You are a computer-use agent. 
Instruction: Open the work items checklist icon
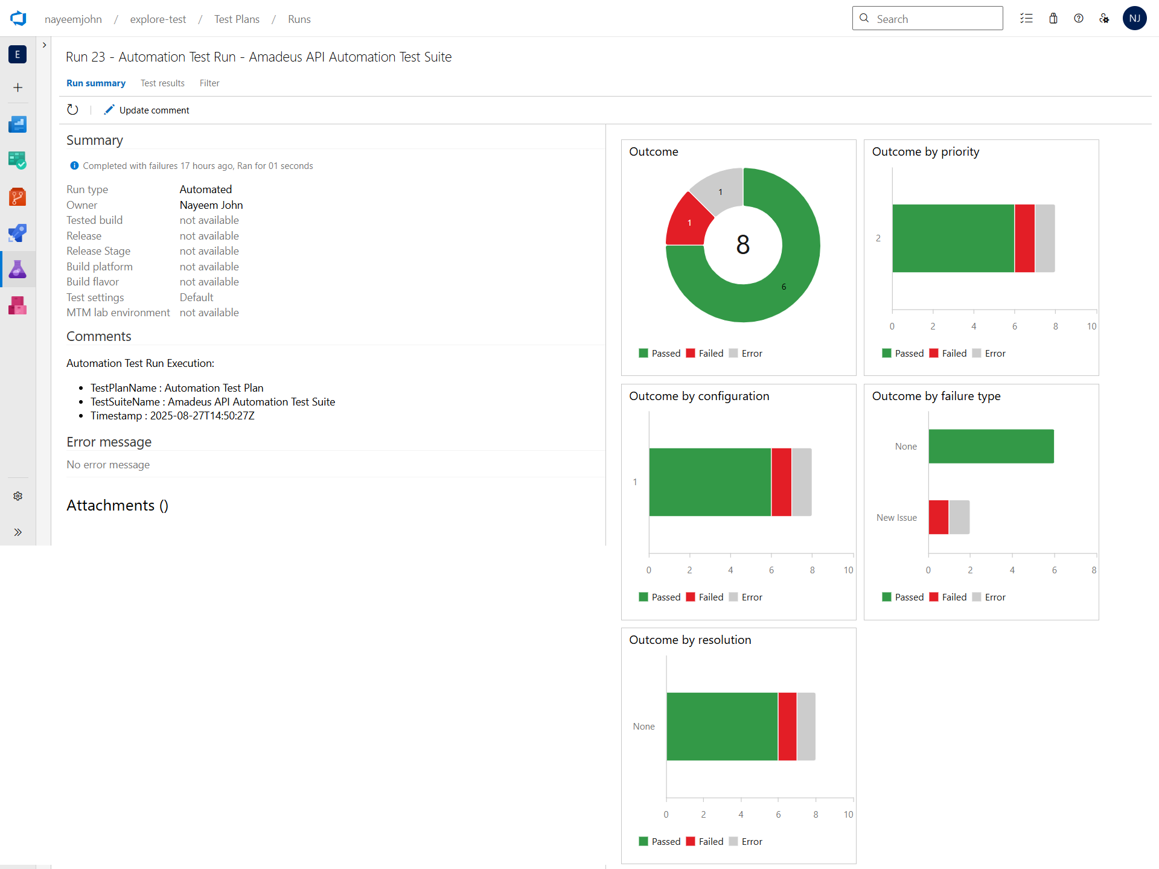pos(1026,19)
